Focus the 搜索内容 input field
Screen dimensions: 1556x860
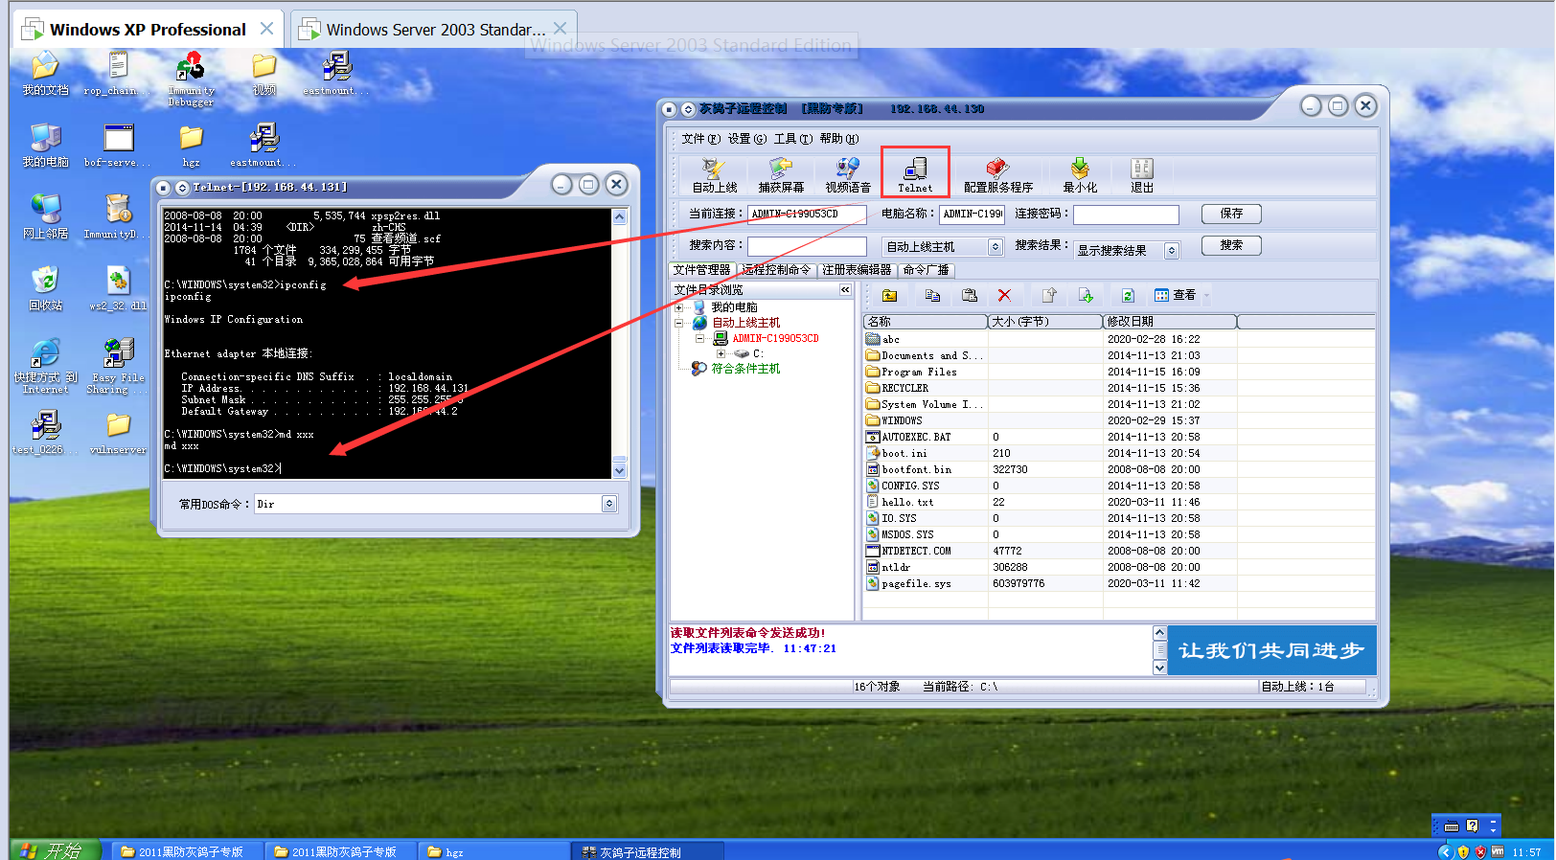pyautogui.click(x=807, y=246)
